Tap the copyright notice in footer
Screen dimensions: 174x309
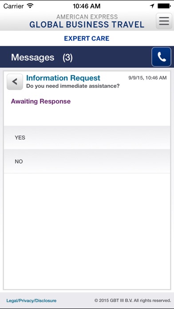click(x=133, y=301)
